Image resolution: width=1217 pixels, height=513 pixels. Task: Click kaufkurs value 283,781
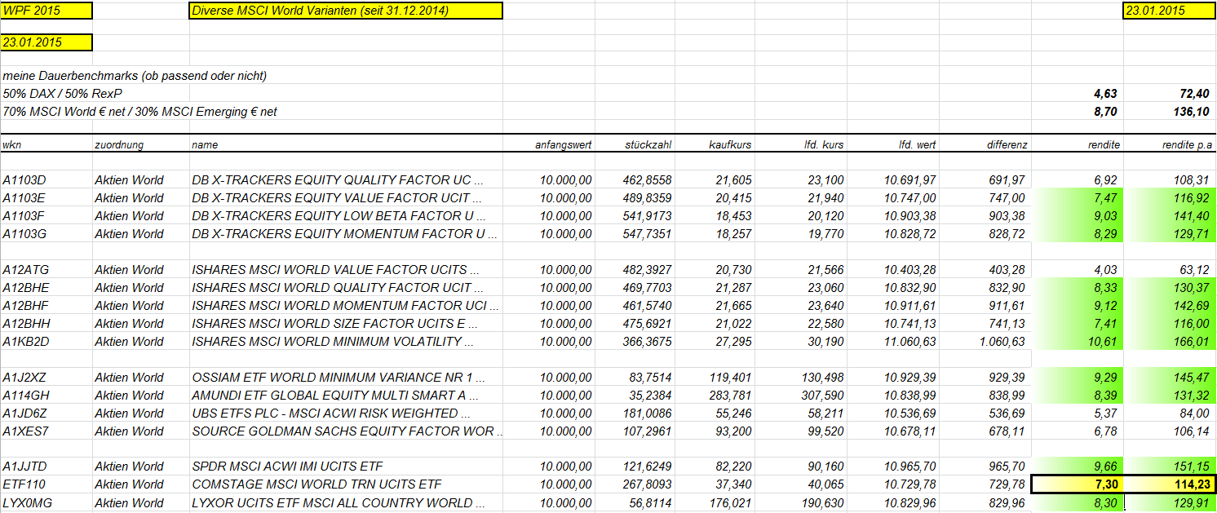(x=731, y=395)
